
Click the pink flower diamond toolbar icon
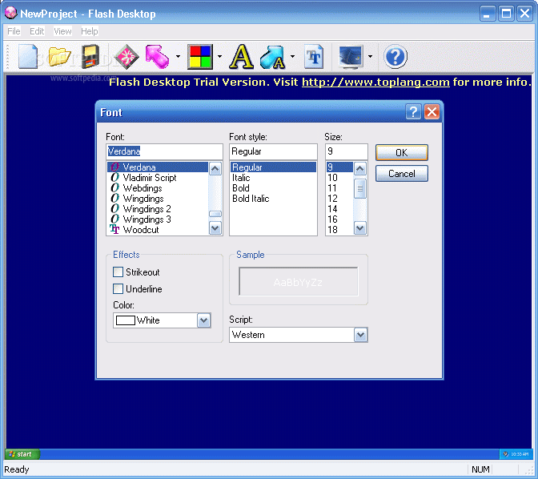(x=126, y=56)
